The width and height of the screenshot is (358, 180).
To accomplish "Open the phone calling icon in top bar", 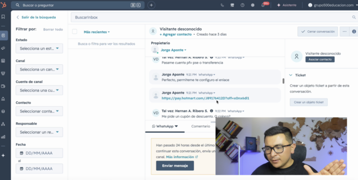I will click(x=222, y=5).
